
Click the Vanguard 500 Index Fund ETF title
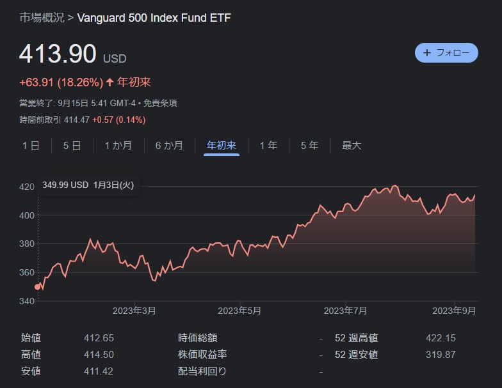point(154,18)
